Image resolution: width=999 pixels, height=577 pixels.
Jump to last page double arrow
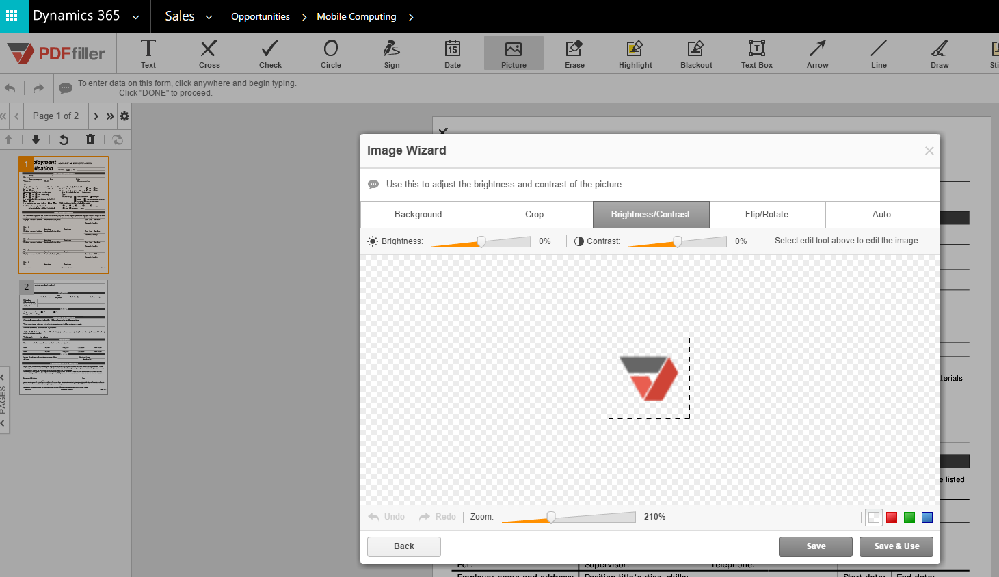[x=110, y=116]
